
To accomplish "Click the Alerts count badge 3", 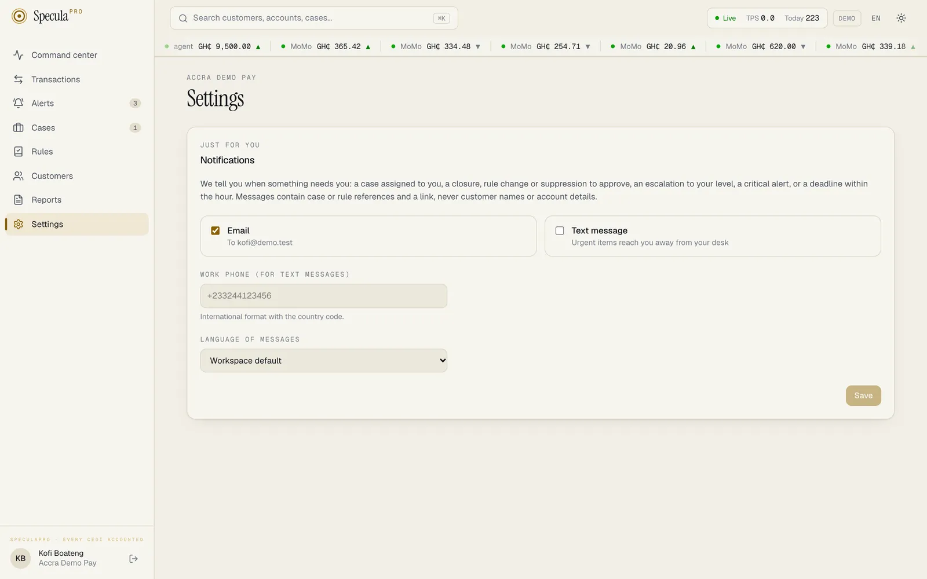I will 135,104.
